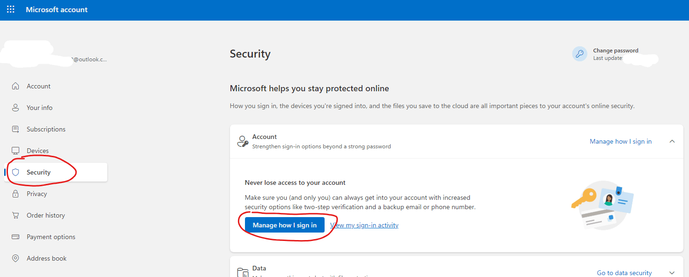Click the Manage how I sign in header link

pyautogui.click(x=621, y=141)
